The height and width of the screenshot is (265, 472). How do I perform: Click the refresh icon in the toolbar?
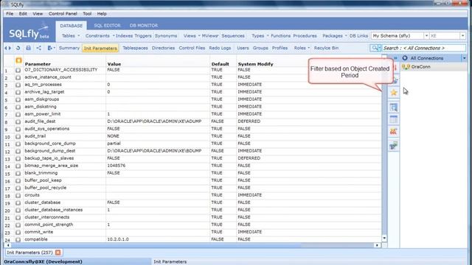[18, 48]
